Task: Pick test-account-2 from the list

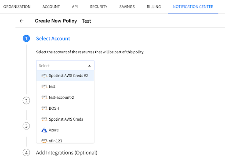Action: pyautogui.click(x=65, y=97)
